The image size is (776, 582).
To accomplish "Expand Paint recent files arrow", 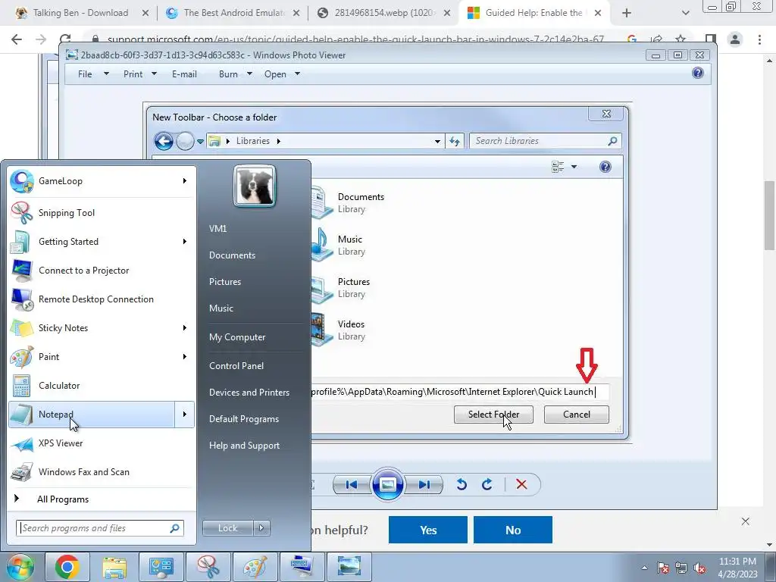I will (185, 356).
